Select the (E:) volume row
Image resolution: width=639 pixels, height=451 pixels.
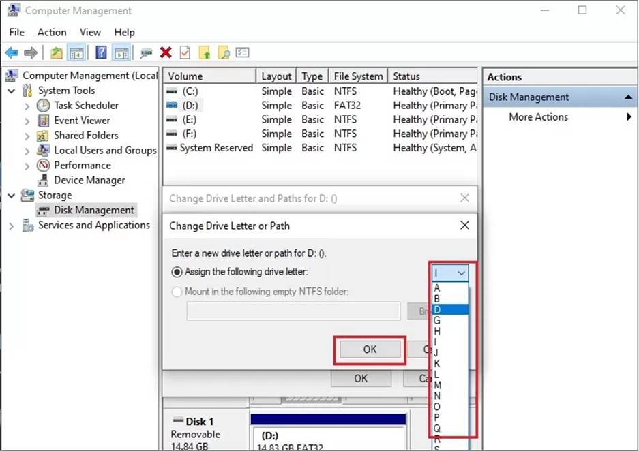[x=190, y=120]
